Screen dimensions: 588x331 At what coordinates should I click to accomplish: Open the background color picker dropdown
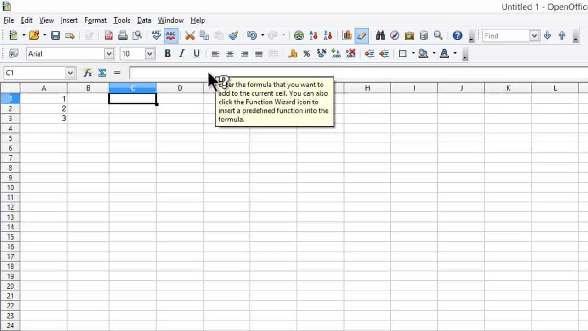pyautogui.click(x=434, y=54)
